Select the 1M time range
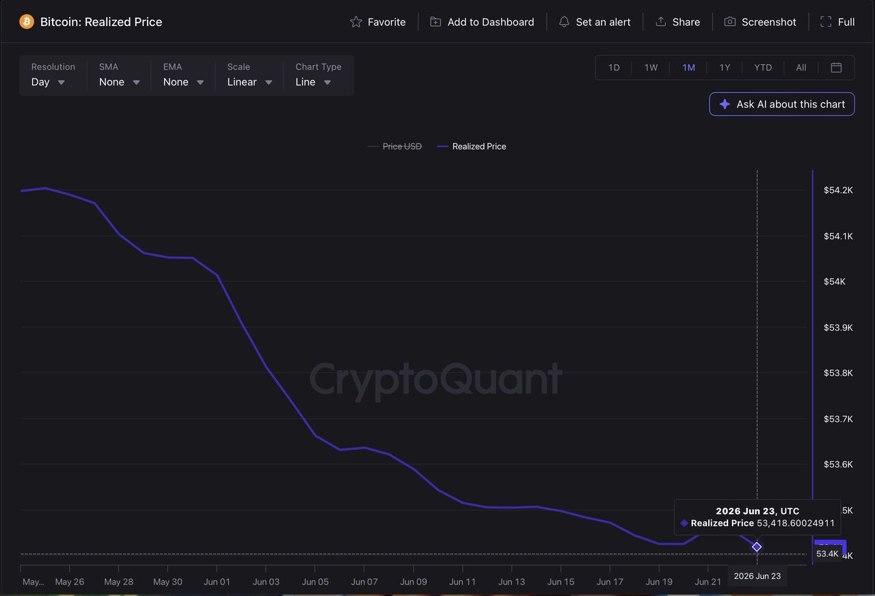The image size is (875, 596). pos(688,68)
